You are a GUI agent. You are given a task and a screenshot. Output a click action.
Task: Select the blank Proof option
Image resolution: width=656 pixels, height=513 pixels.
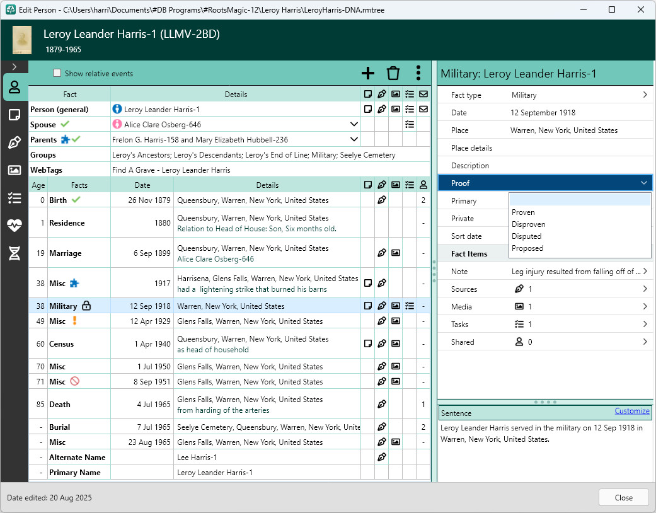click(580, 200)
